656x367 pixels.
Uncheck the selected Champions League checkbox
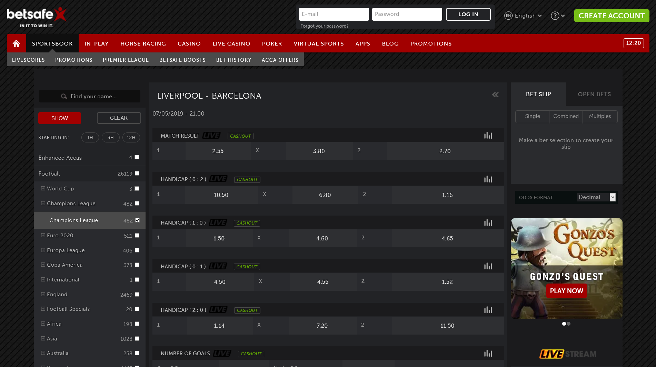point(137,220)
